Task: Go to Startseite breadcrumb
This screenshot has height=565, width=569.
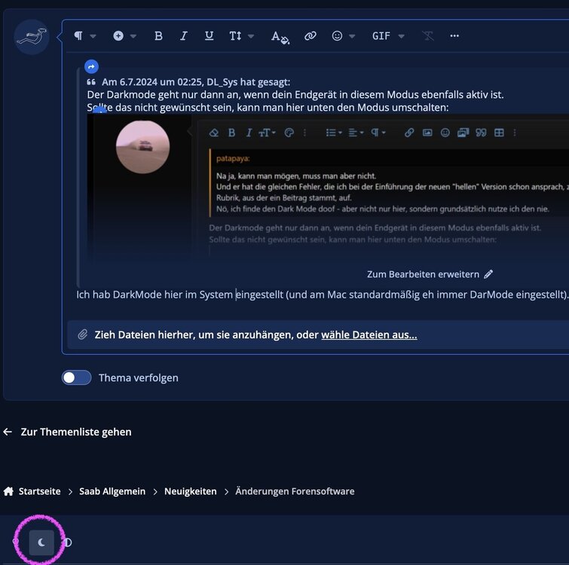Action: click(39, 491)
